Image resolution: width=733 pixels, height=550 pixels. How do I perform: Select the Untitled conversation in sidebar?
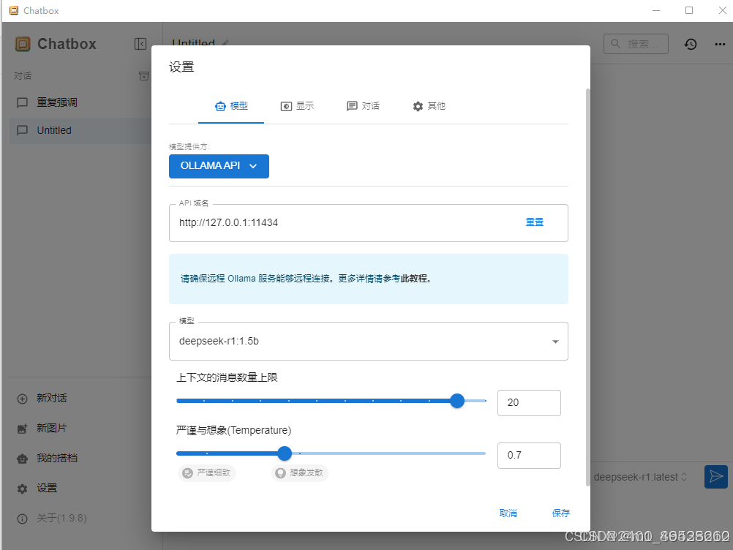click(x=80, y=130)
